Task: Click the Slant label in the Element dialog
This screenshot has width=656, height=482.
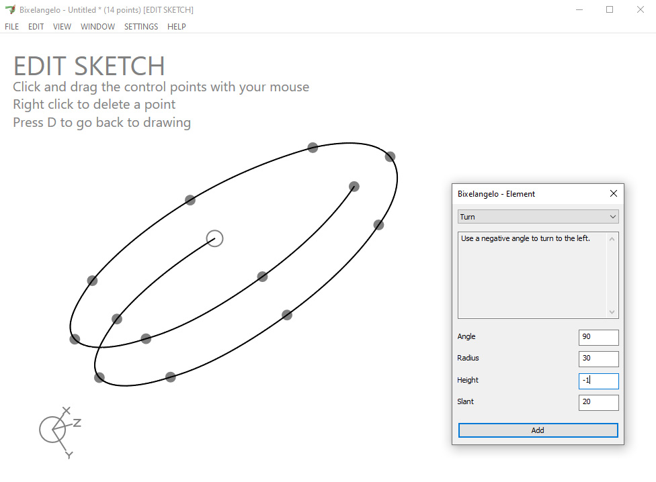Action: [x=465, y=402]
